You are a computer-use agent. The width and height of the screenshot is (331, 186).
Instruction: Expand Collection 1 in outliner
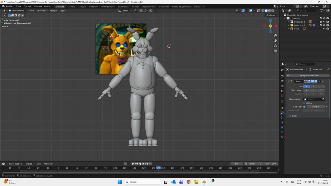point(288,22)
